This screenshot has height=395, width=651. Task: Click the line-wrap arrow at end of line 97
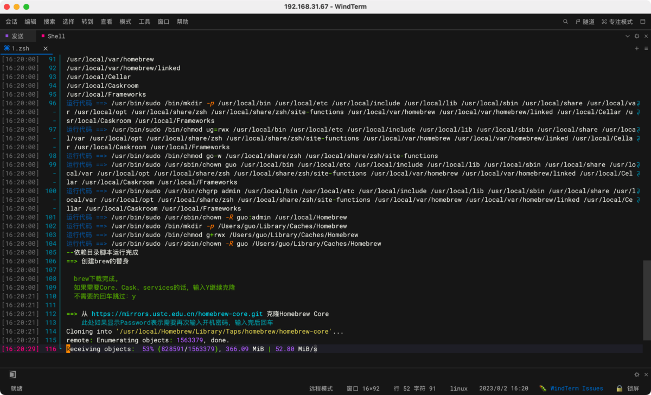(638, 130)
